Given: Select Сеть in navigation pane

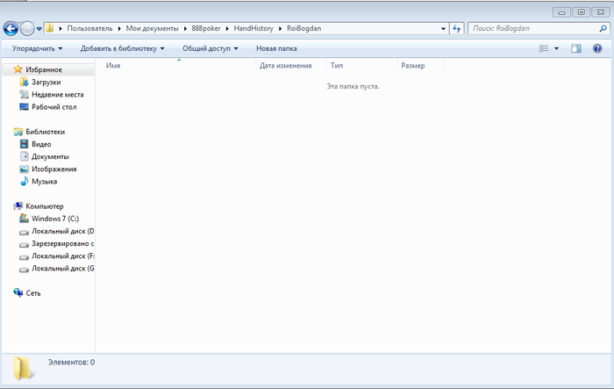Looking at the screenshot, I should tap(33, 293).
